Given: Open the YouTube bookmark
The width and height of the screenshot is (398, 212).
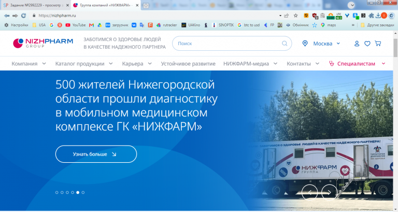Looking at the screenshot, I should click(x=75, y=25).
